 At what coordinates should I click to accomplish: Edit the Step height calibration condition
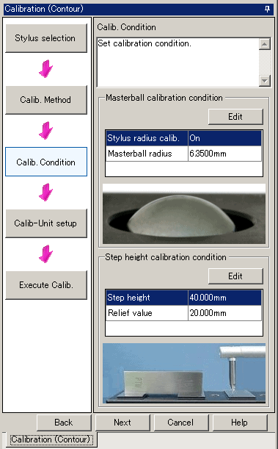pos(235,276)
